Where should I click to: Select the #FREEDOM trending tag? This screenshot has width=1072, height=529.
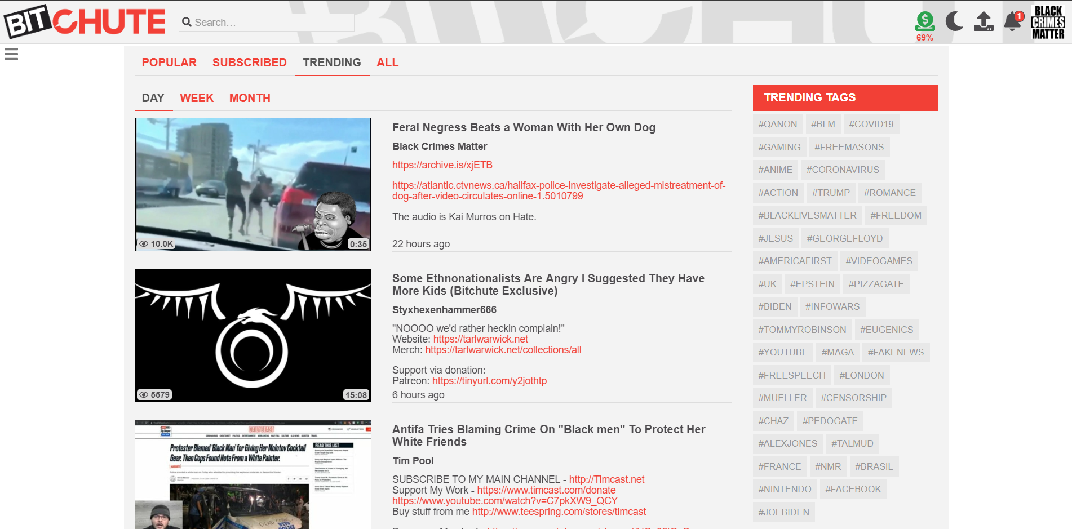896,215
